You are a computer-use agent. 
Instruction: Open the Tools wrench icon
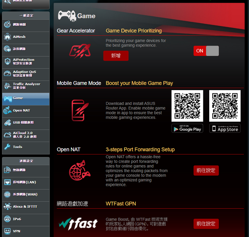pos(7,147)
